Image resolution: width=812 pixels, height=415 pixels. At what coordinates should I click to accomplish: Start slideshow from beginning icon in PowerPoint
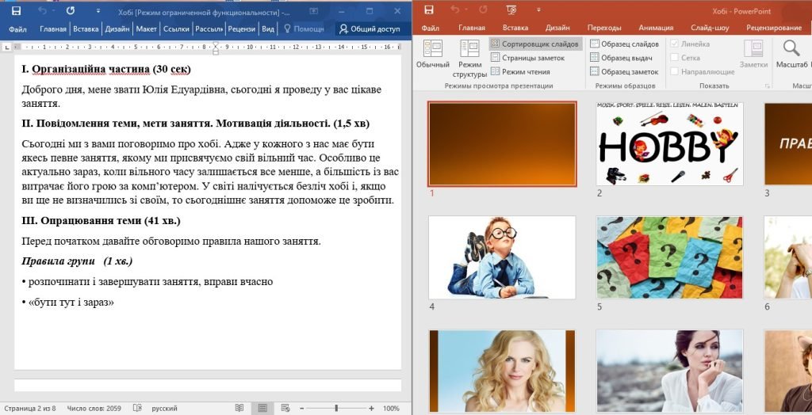(511, 10)
